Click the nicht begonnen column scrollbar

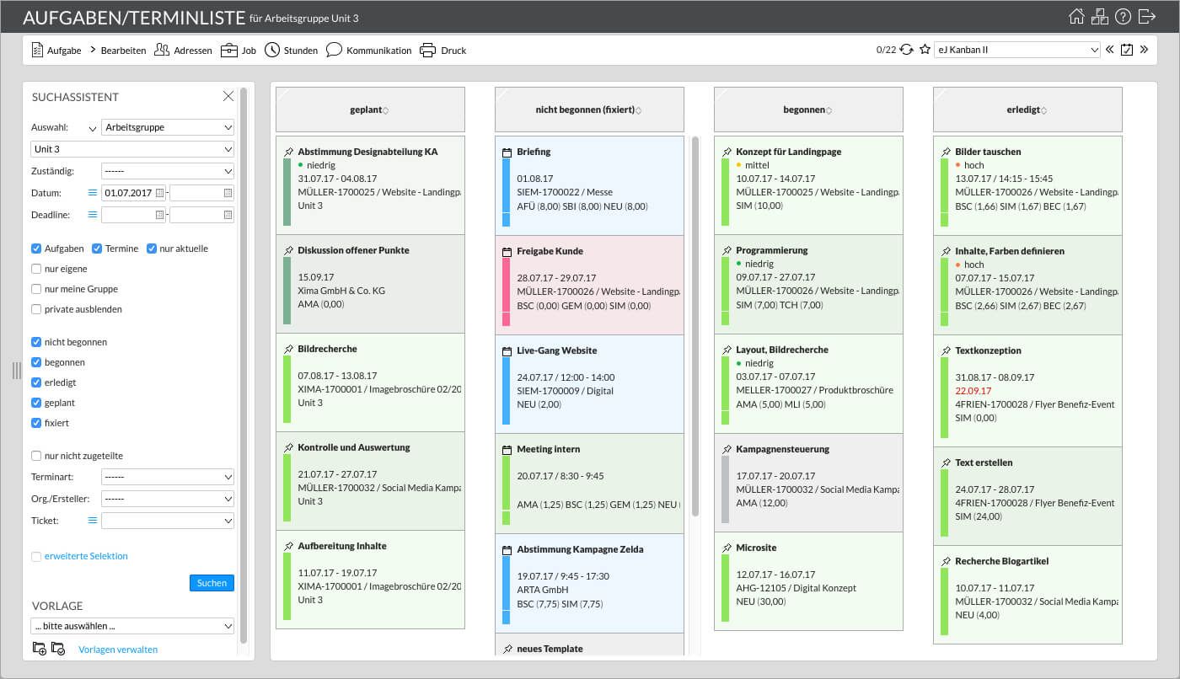click(695, 327)
